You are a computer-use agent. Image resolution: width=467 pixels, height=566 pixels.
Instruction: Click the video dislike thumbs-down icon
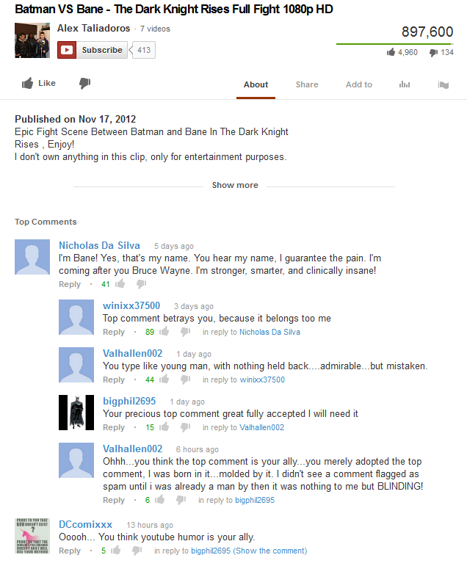coord(85,84)
